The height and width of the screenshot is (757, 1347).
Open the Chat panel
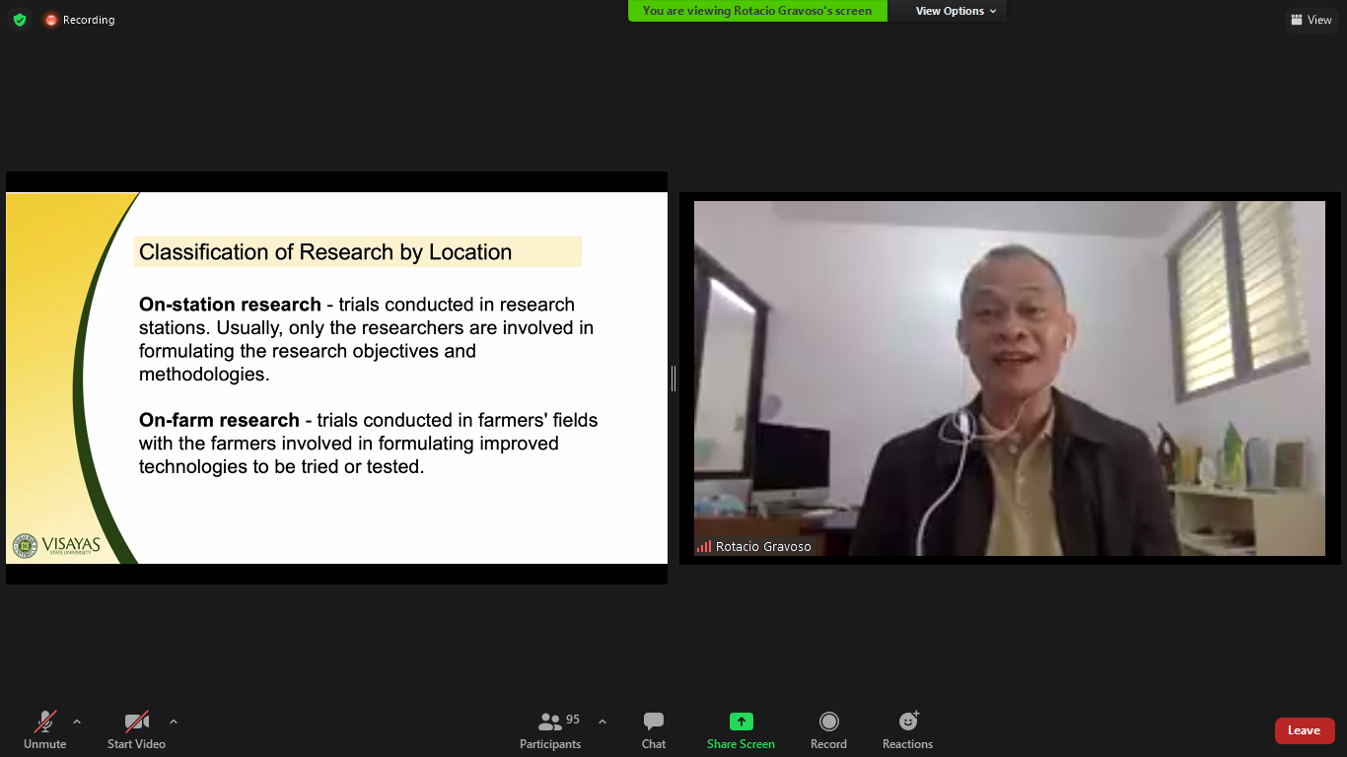654,729
